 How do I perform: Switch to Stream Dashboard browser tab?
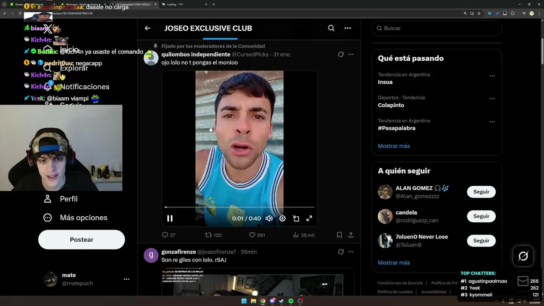pyautogui.click(x=32, y=4)
